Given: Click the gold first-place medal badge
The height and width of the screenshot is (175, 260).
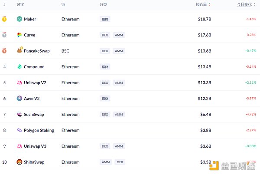Looking at the screenshot, I should tap(4, 19).
